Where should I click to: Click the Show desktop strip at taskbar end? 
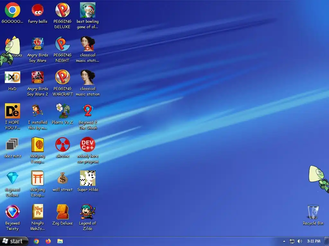click(327, 241)
